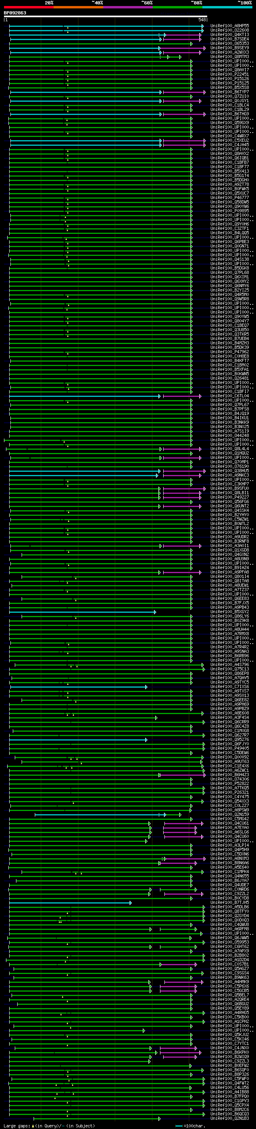Select the UniRef100_B0WTL2 label
The height and width of the screenshot is (1129, 256).
coord(230,524)
